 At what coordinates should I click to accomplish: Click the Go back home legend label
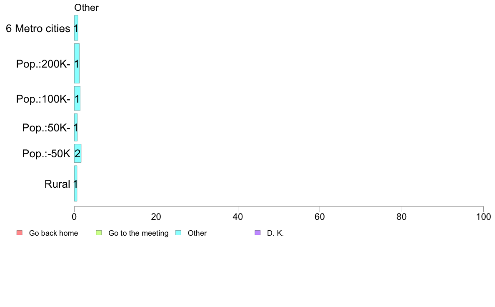pyautogui.click(x=53, y=233)
